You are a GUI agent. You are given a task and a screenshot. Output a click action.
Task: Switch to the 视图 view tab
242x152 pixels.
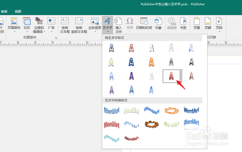[x=18, y=11]
